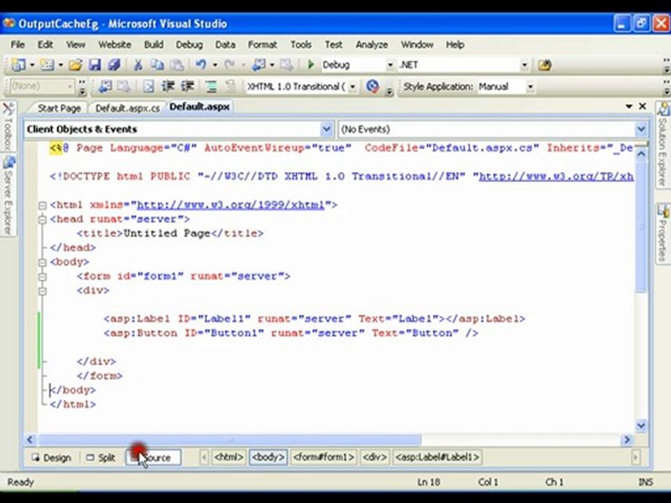
Task: Open the Style Application Manual dropdown
Action: (531, 87)
